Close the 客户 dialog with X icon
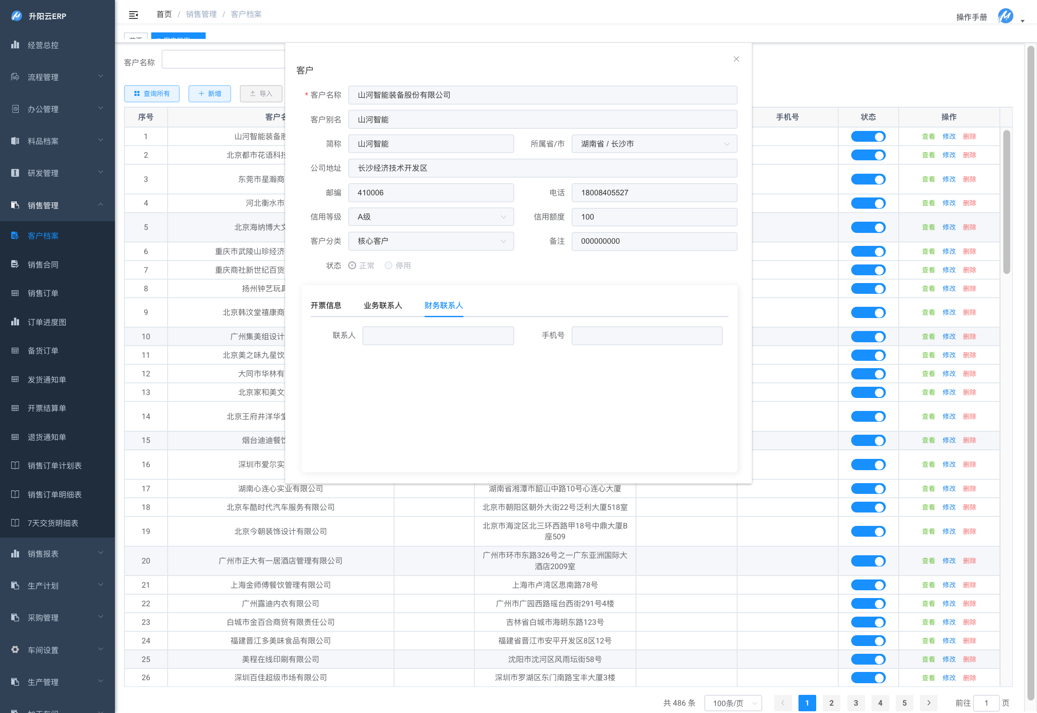 click(x=736, y=59)
